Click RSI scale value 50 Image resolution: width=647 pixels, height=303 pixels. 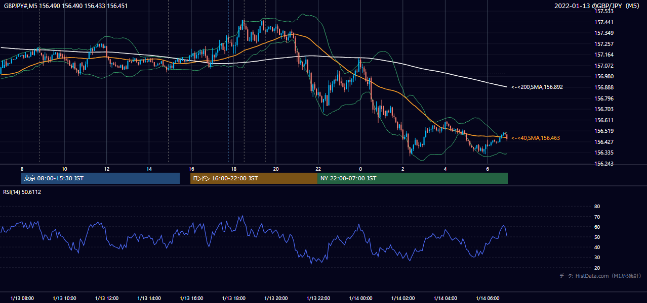pos(597,237)
